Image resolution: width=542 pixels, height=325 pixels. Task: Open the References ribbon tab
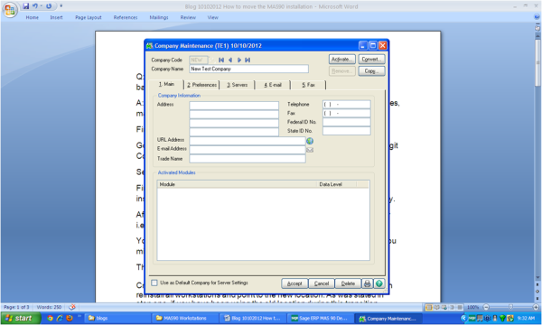click(x=126, y=17)
